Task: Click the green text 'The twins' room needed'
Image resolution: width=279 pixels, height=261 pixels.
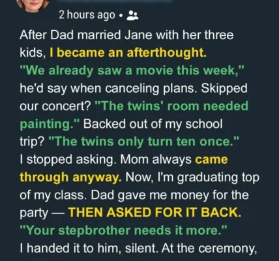Action: point(171,106)
